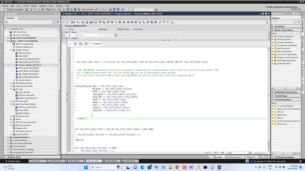
Task: Click the Search in project field
Action: [x=143, y=9]
